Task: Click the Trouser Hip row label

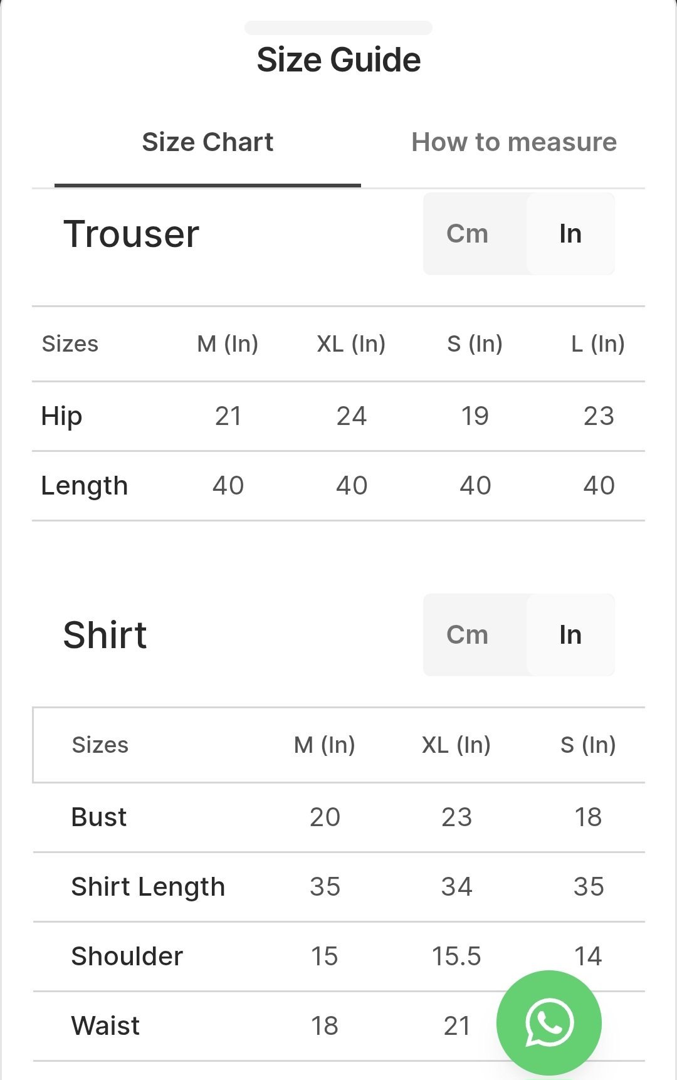Action: tap(61, 416)
